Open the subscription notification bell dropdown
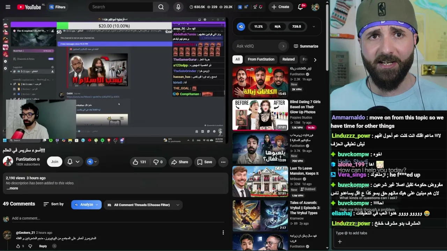 [73, 162]
